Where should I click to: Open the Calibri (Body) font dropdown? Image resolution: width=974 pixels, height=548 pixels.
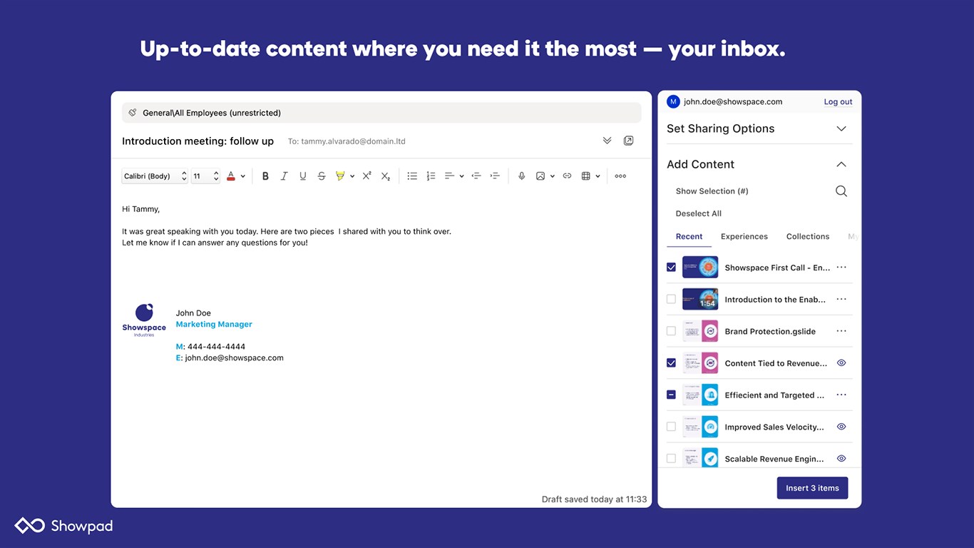(155, 176)
